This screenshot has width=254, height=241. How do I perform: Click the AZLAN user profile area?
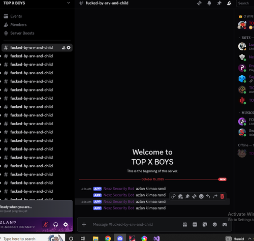18,224
